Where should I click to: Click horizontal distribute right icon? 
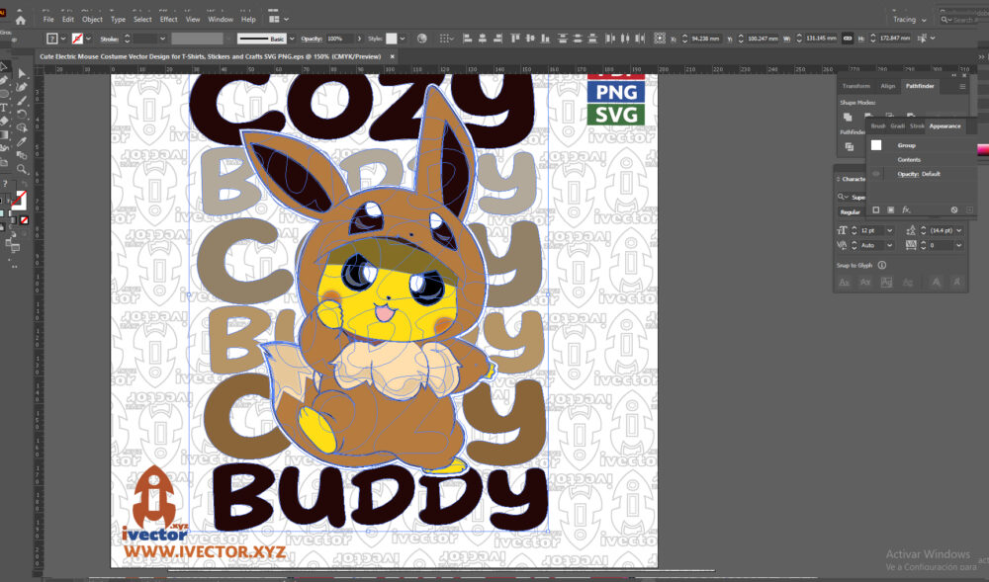click(x=640, y=39)
